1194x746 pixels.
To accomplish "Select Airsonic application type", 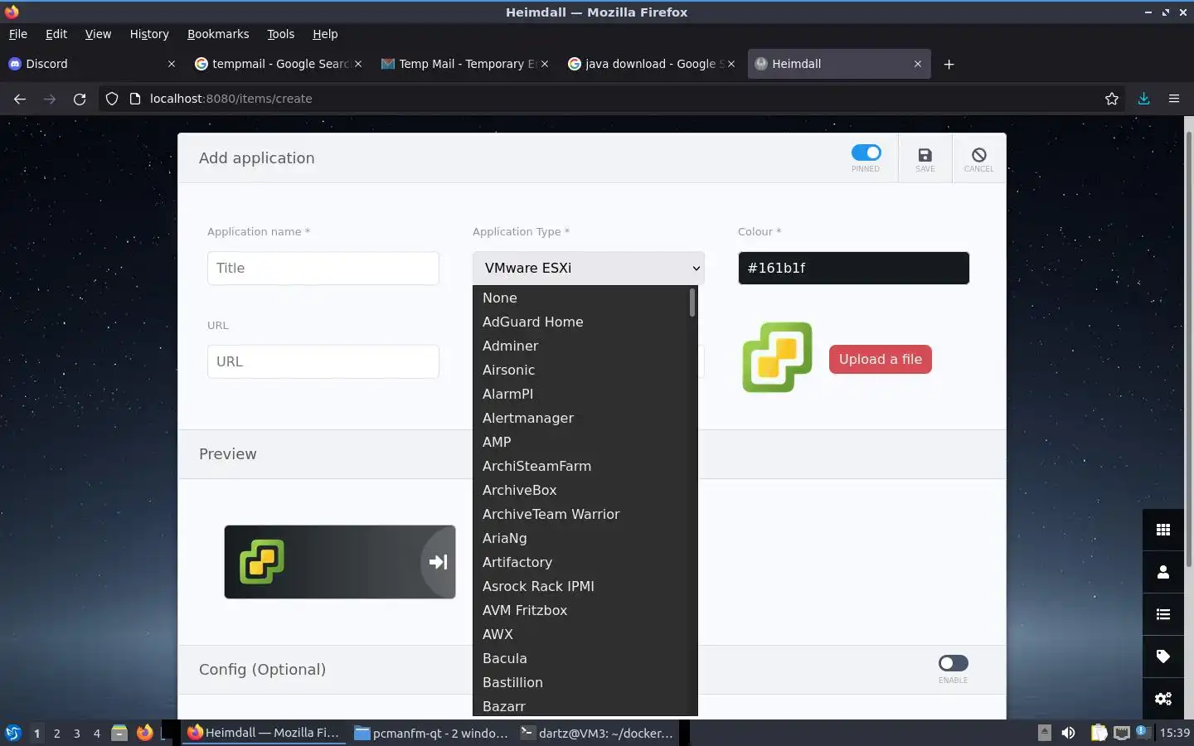I will 580,370.
